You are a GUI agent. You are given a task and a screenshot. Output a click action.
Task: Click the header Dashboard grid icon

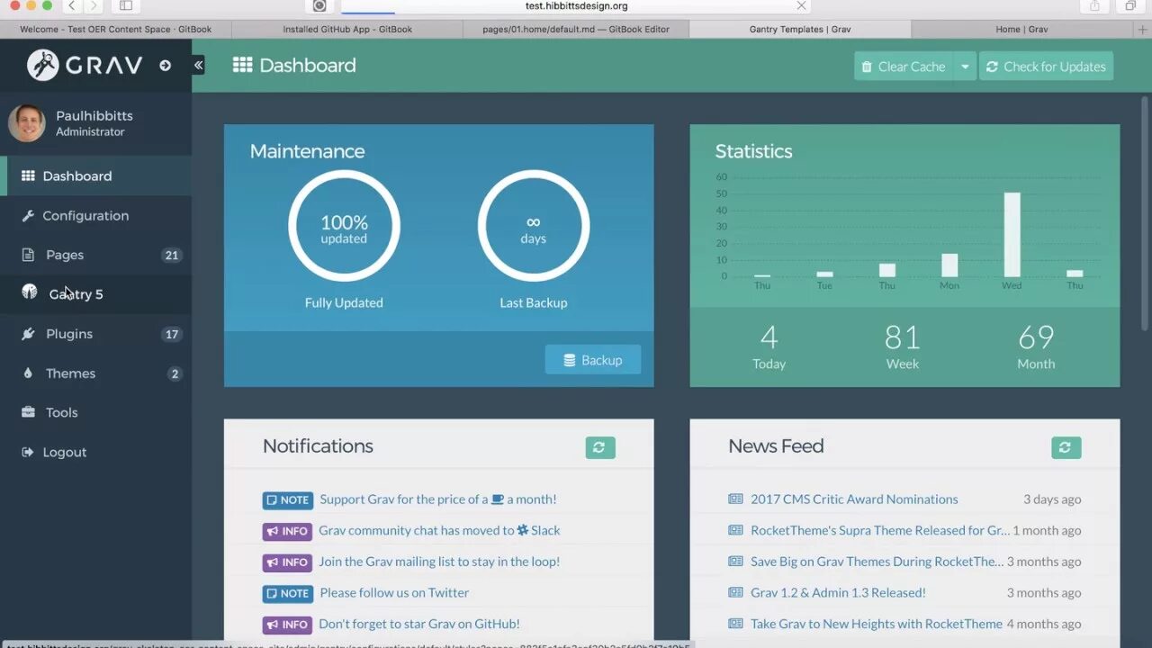[242, 65]
